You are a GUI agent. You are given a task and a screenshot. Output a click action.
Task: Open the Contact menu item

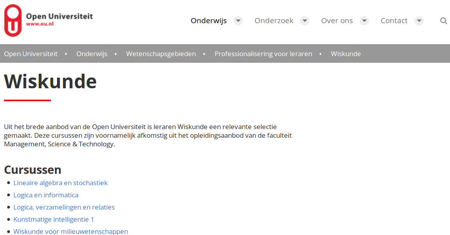pos(394,21)
